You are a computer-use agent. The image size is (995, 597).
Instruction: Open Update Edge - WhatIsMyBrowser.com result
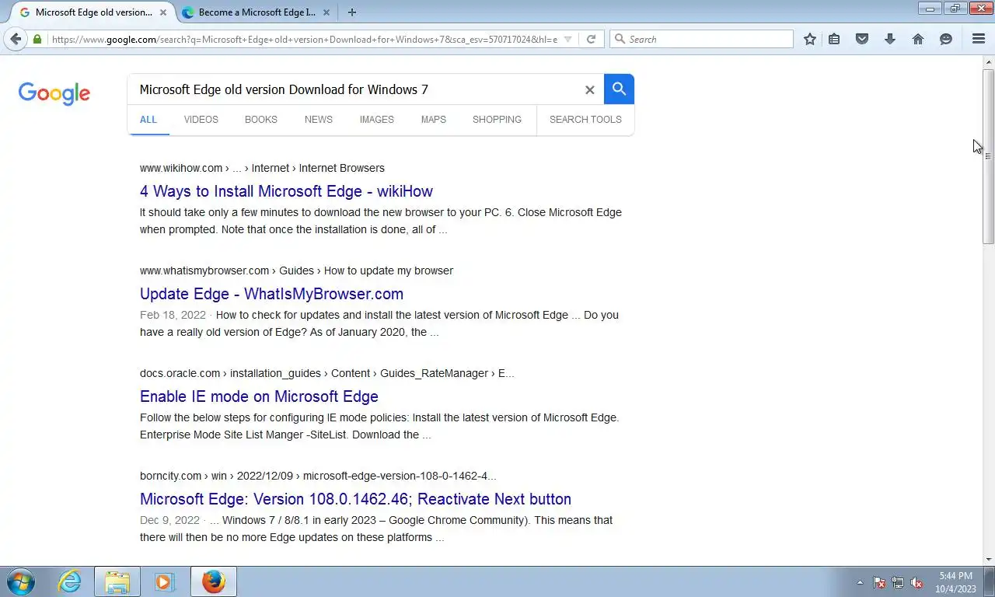(271, 294)
